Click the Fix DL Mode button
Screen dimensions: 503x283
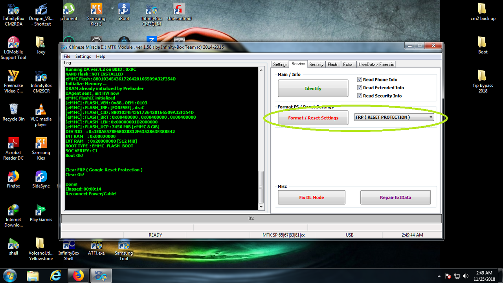point(312,197)
